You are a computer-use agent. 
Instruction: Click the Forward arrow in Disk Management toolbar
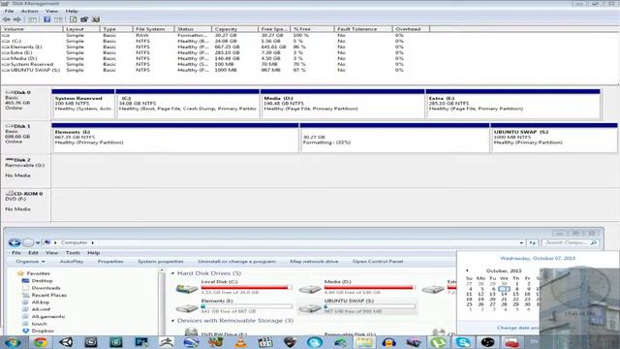coord(17,19)
